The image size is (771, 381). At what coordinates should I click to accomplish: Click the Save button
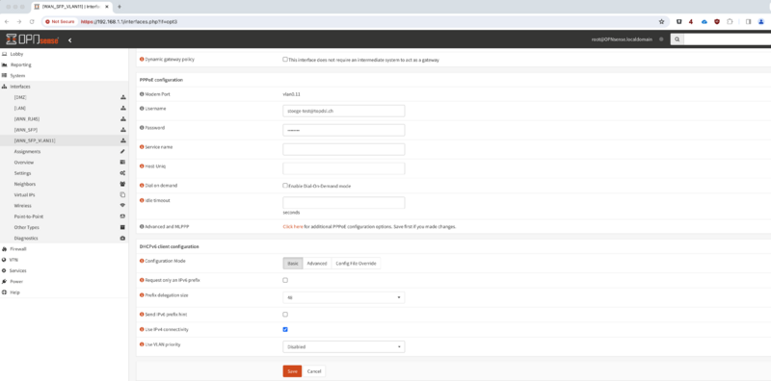pyautogui.click(x=292, y=371)
